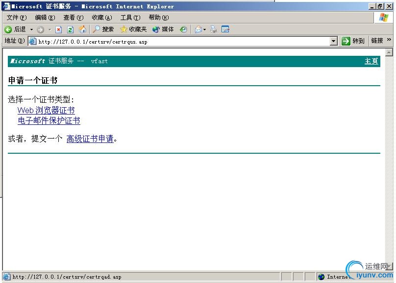Click the Mail envelope toolbar icon

pos(198,29)
